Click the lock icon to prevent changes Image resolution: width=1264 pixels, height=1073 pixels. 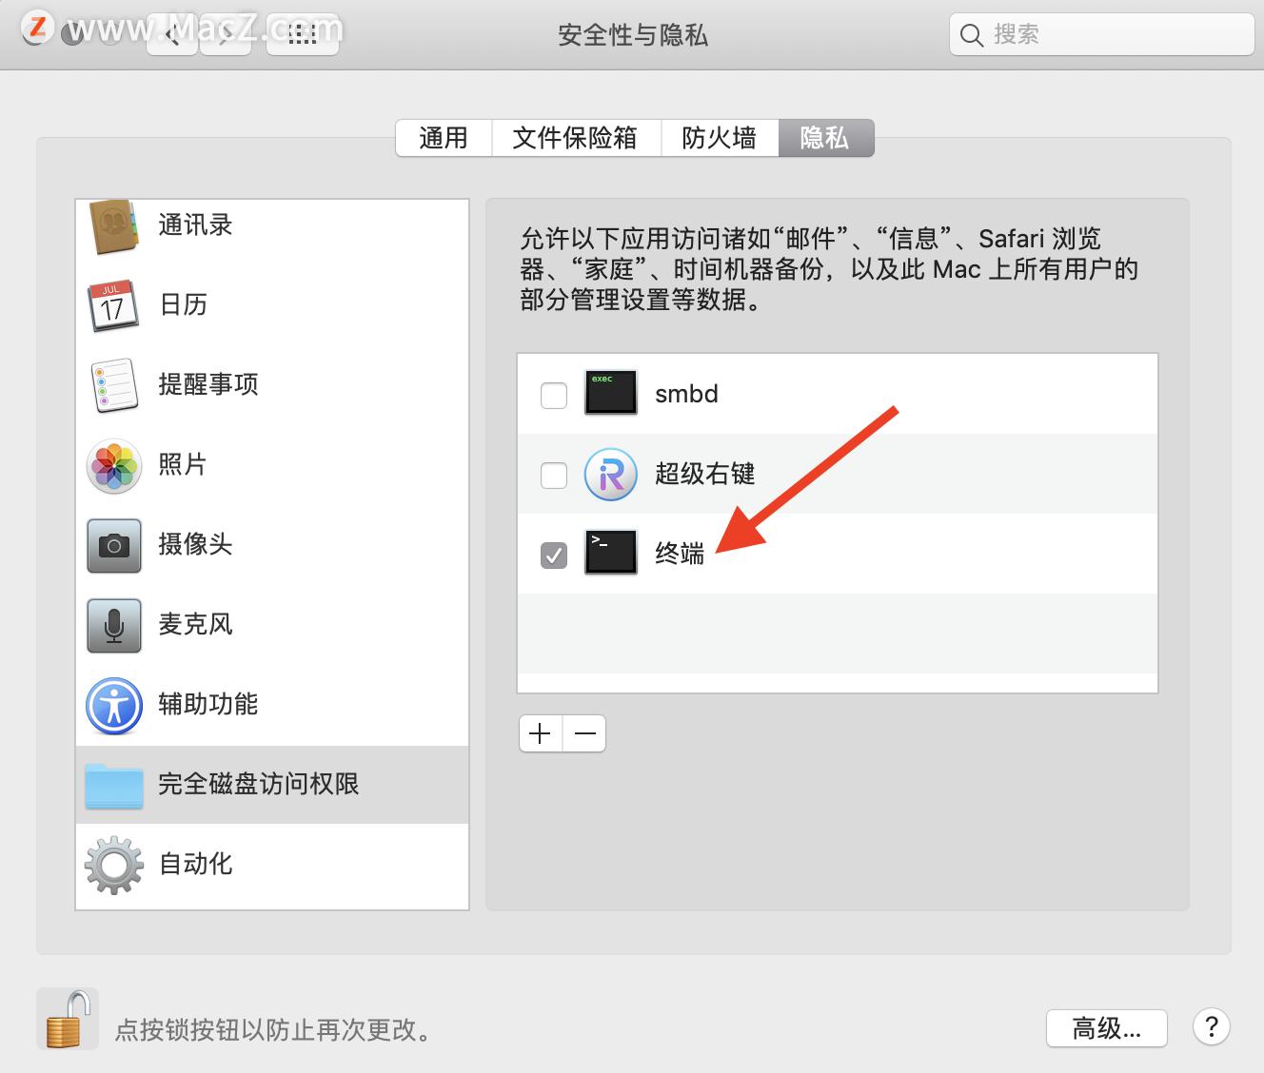pos(67,1018)
